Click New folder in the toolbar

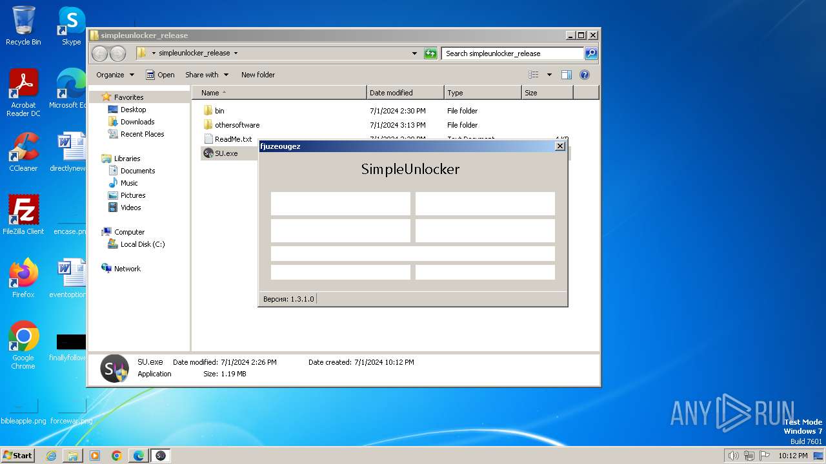pos(258,75)
